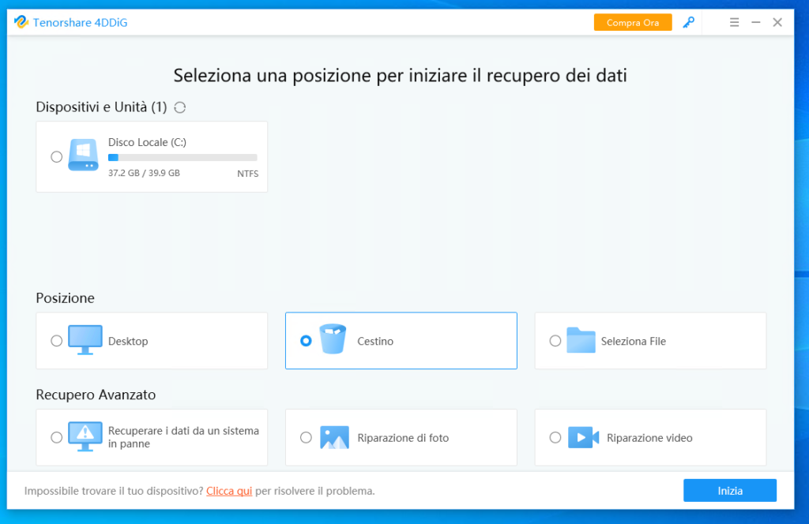Click the Disco Locale (C:) drive icon

pos(84,155)
